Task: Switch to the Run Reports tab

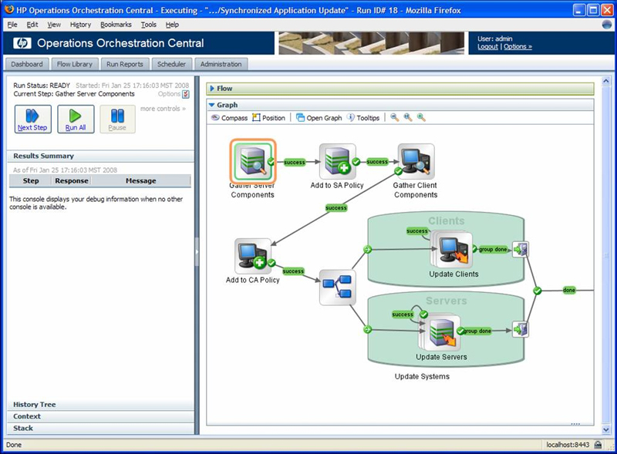Action: tap(125, 64)
